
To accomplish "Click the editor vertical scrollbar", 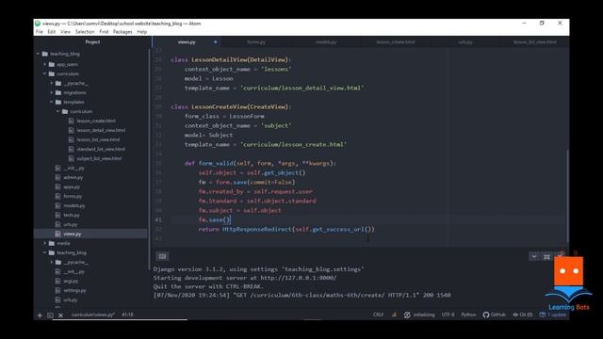I will [567, 195].
